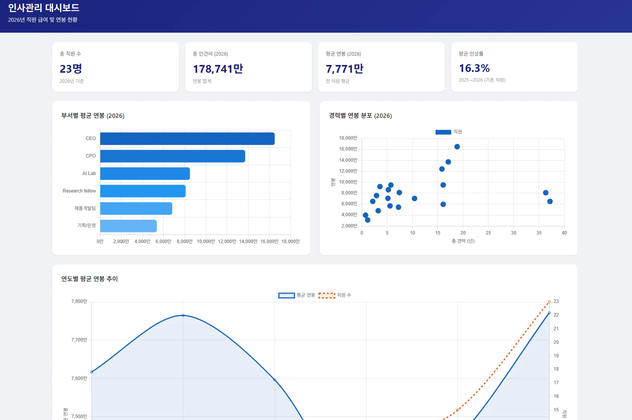The width and height of the screenshot is (632, 420).
Task: Click the 2025→2026 (기존 직원) caption
Action: click(482, 80)
